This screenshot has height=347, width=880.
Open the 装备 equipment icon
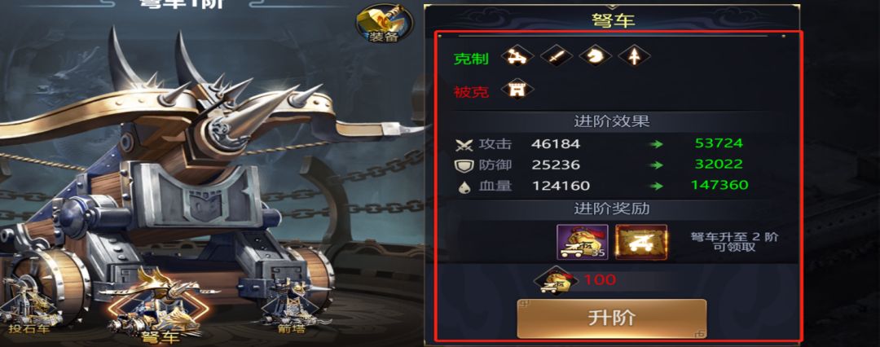[x=385, y=24]
